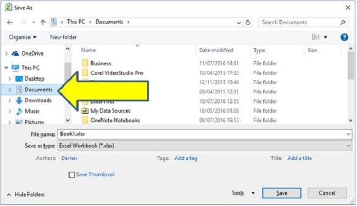Select Desktop in the navigation pane
The height and width of the screenshot is (206, 357).
(x=35, y=79)
